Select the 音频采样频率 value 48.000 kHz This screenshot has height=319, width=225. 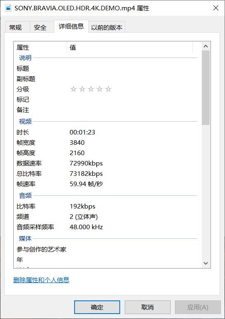(86, 227)
